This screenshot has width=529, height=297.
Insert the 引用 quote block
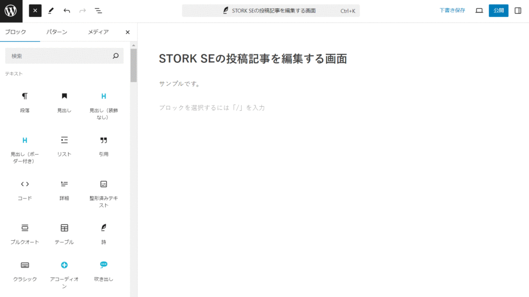[x=103, y=146]
